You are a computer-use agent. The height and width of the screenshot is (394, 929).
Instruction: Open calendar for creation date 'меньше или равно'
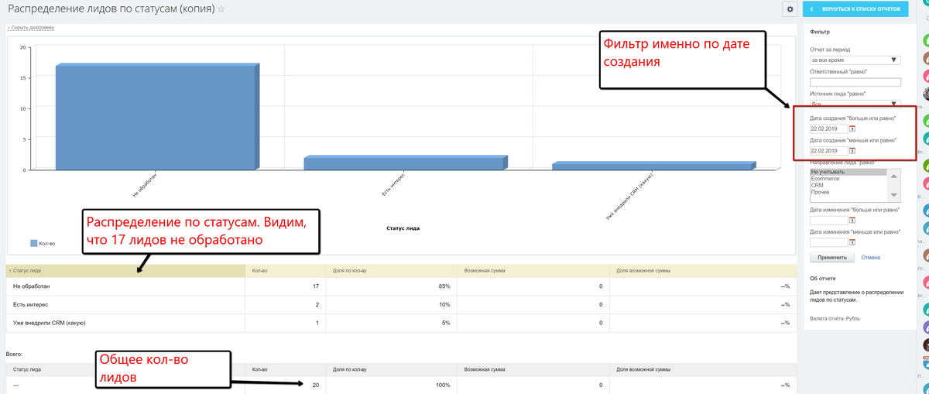click(x=852, y=151)
